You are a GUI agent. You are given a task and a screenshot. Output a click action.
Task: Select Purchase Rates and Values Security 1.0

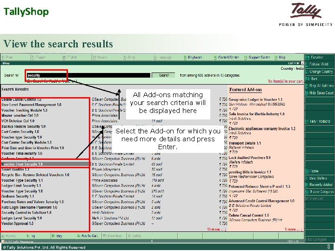click(x=33, y=202)
